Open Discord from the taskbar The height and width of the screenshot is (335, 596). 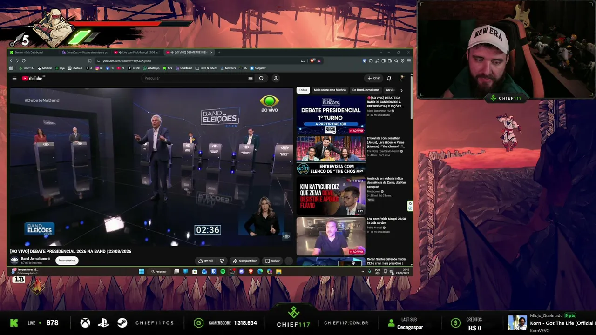(x=241, y=271)
